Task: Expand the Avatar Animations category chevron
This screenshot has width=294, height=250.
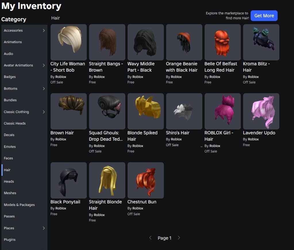Action: click(x=44, y=65)
